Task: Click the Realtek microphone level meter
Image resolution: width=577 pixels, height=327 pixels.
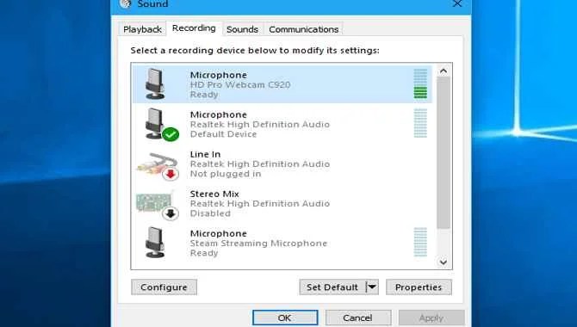Action: point(420,123)
